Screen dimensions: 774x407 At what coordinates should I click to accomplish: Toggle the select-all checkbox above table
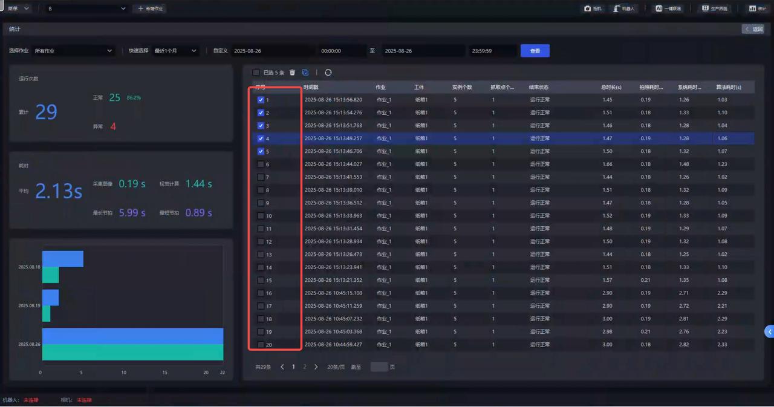pyautogui.click(x=256, y=73)
